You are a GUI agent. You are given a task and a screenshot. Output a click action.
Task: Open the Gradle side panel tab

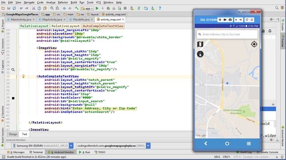click(283, 25)
